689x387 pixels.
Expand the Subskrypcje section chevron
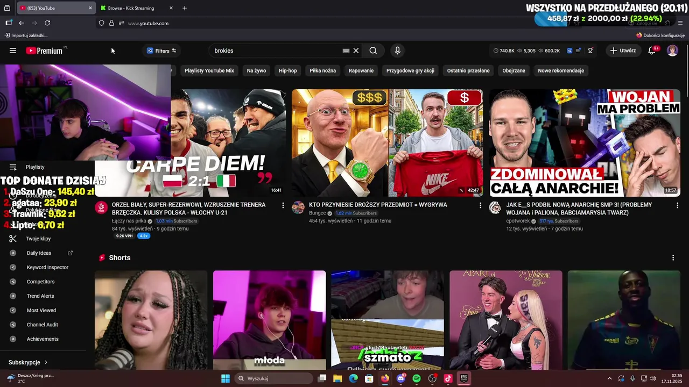point(46,363)
